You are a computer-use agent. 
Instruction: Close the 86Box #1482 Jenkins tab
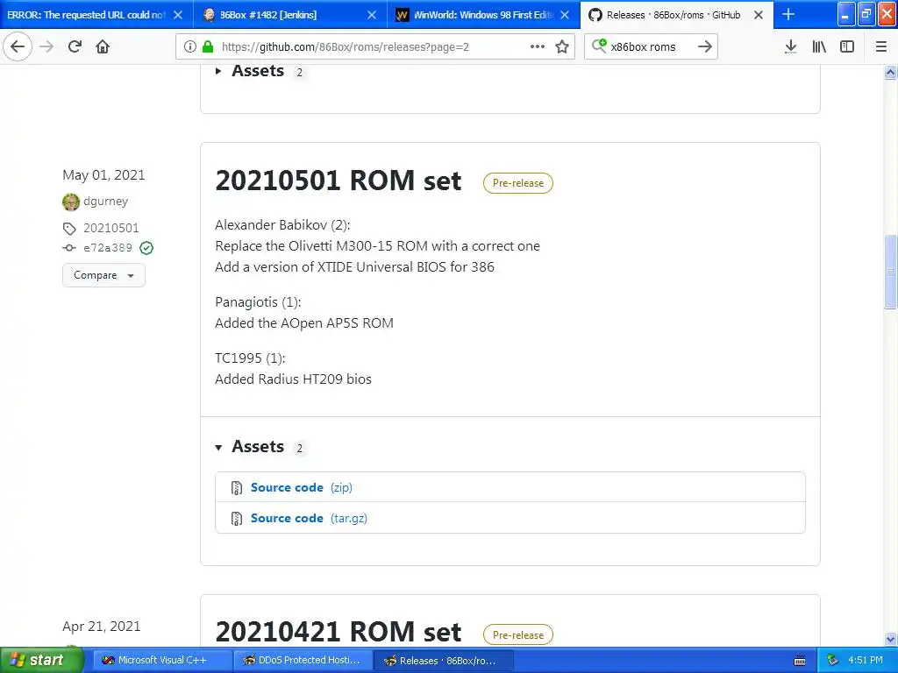[x=372, y=15]
